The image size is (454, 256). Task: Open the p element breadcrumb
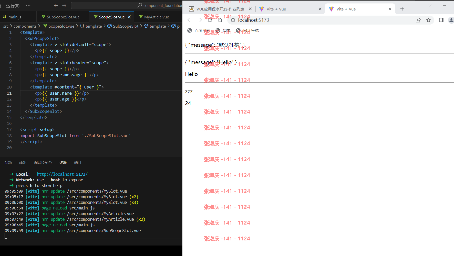176,26
